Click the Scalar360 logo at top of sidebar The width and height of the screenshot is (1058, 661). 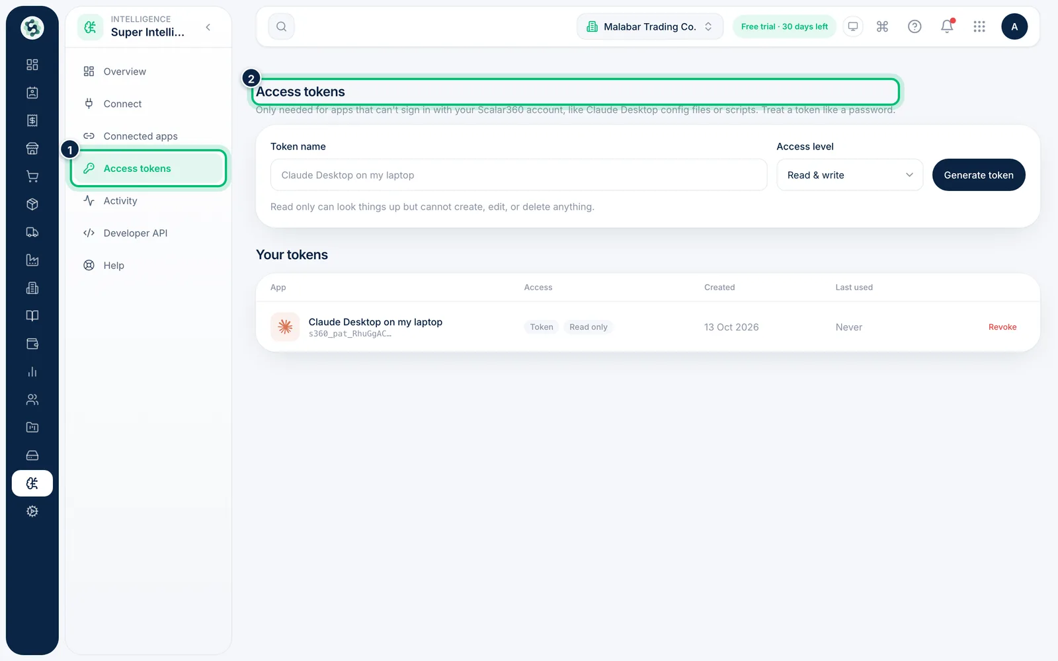coord(32,28)
